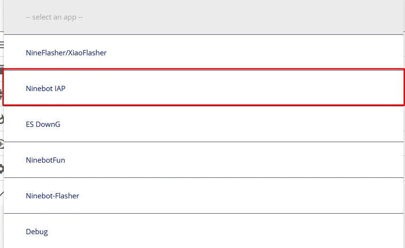The image size is (405, 248).
Task: Click the gear settings icon on left sidebar
Action: pos(2,169)
